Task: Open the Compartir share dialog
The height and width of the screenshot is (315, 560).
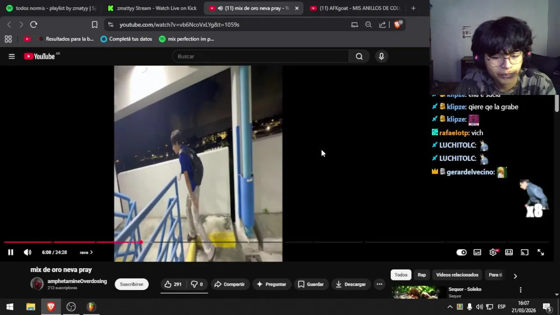Action: click(229, 284)
